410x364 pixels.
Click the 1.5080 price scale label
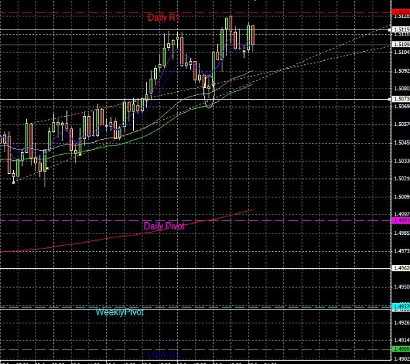[401, 89]
